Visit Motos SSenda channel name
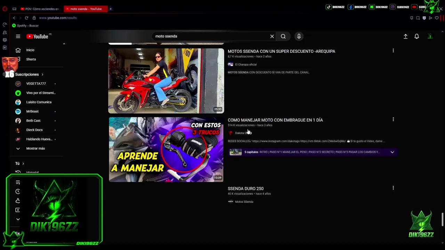The height and width of the screenshot is (250, 445). click(x=244, y=202)
